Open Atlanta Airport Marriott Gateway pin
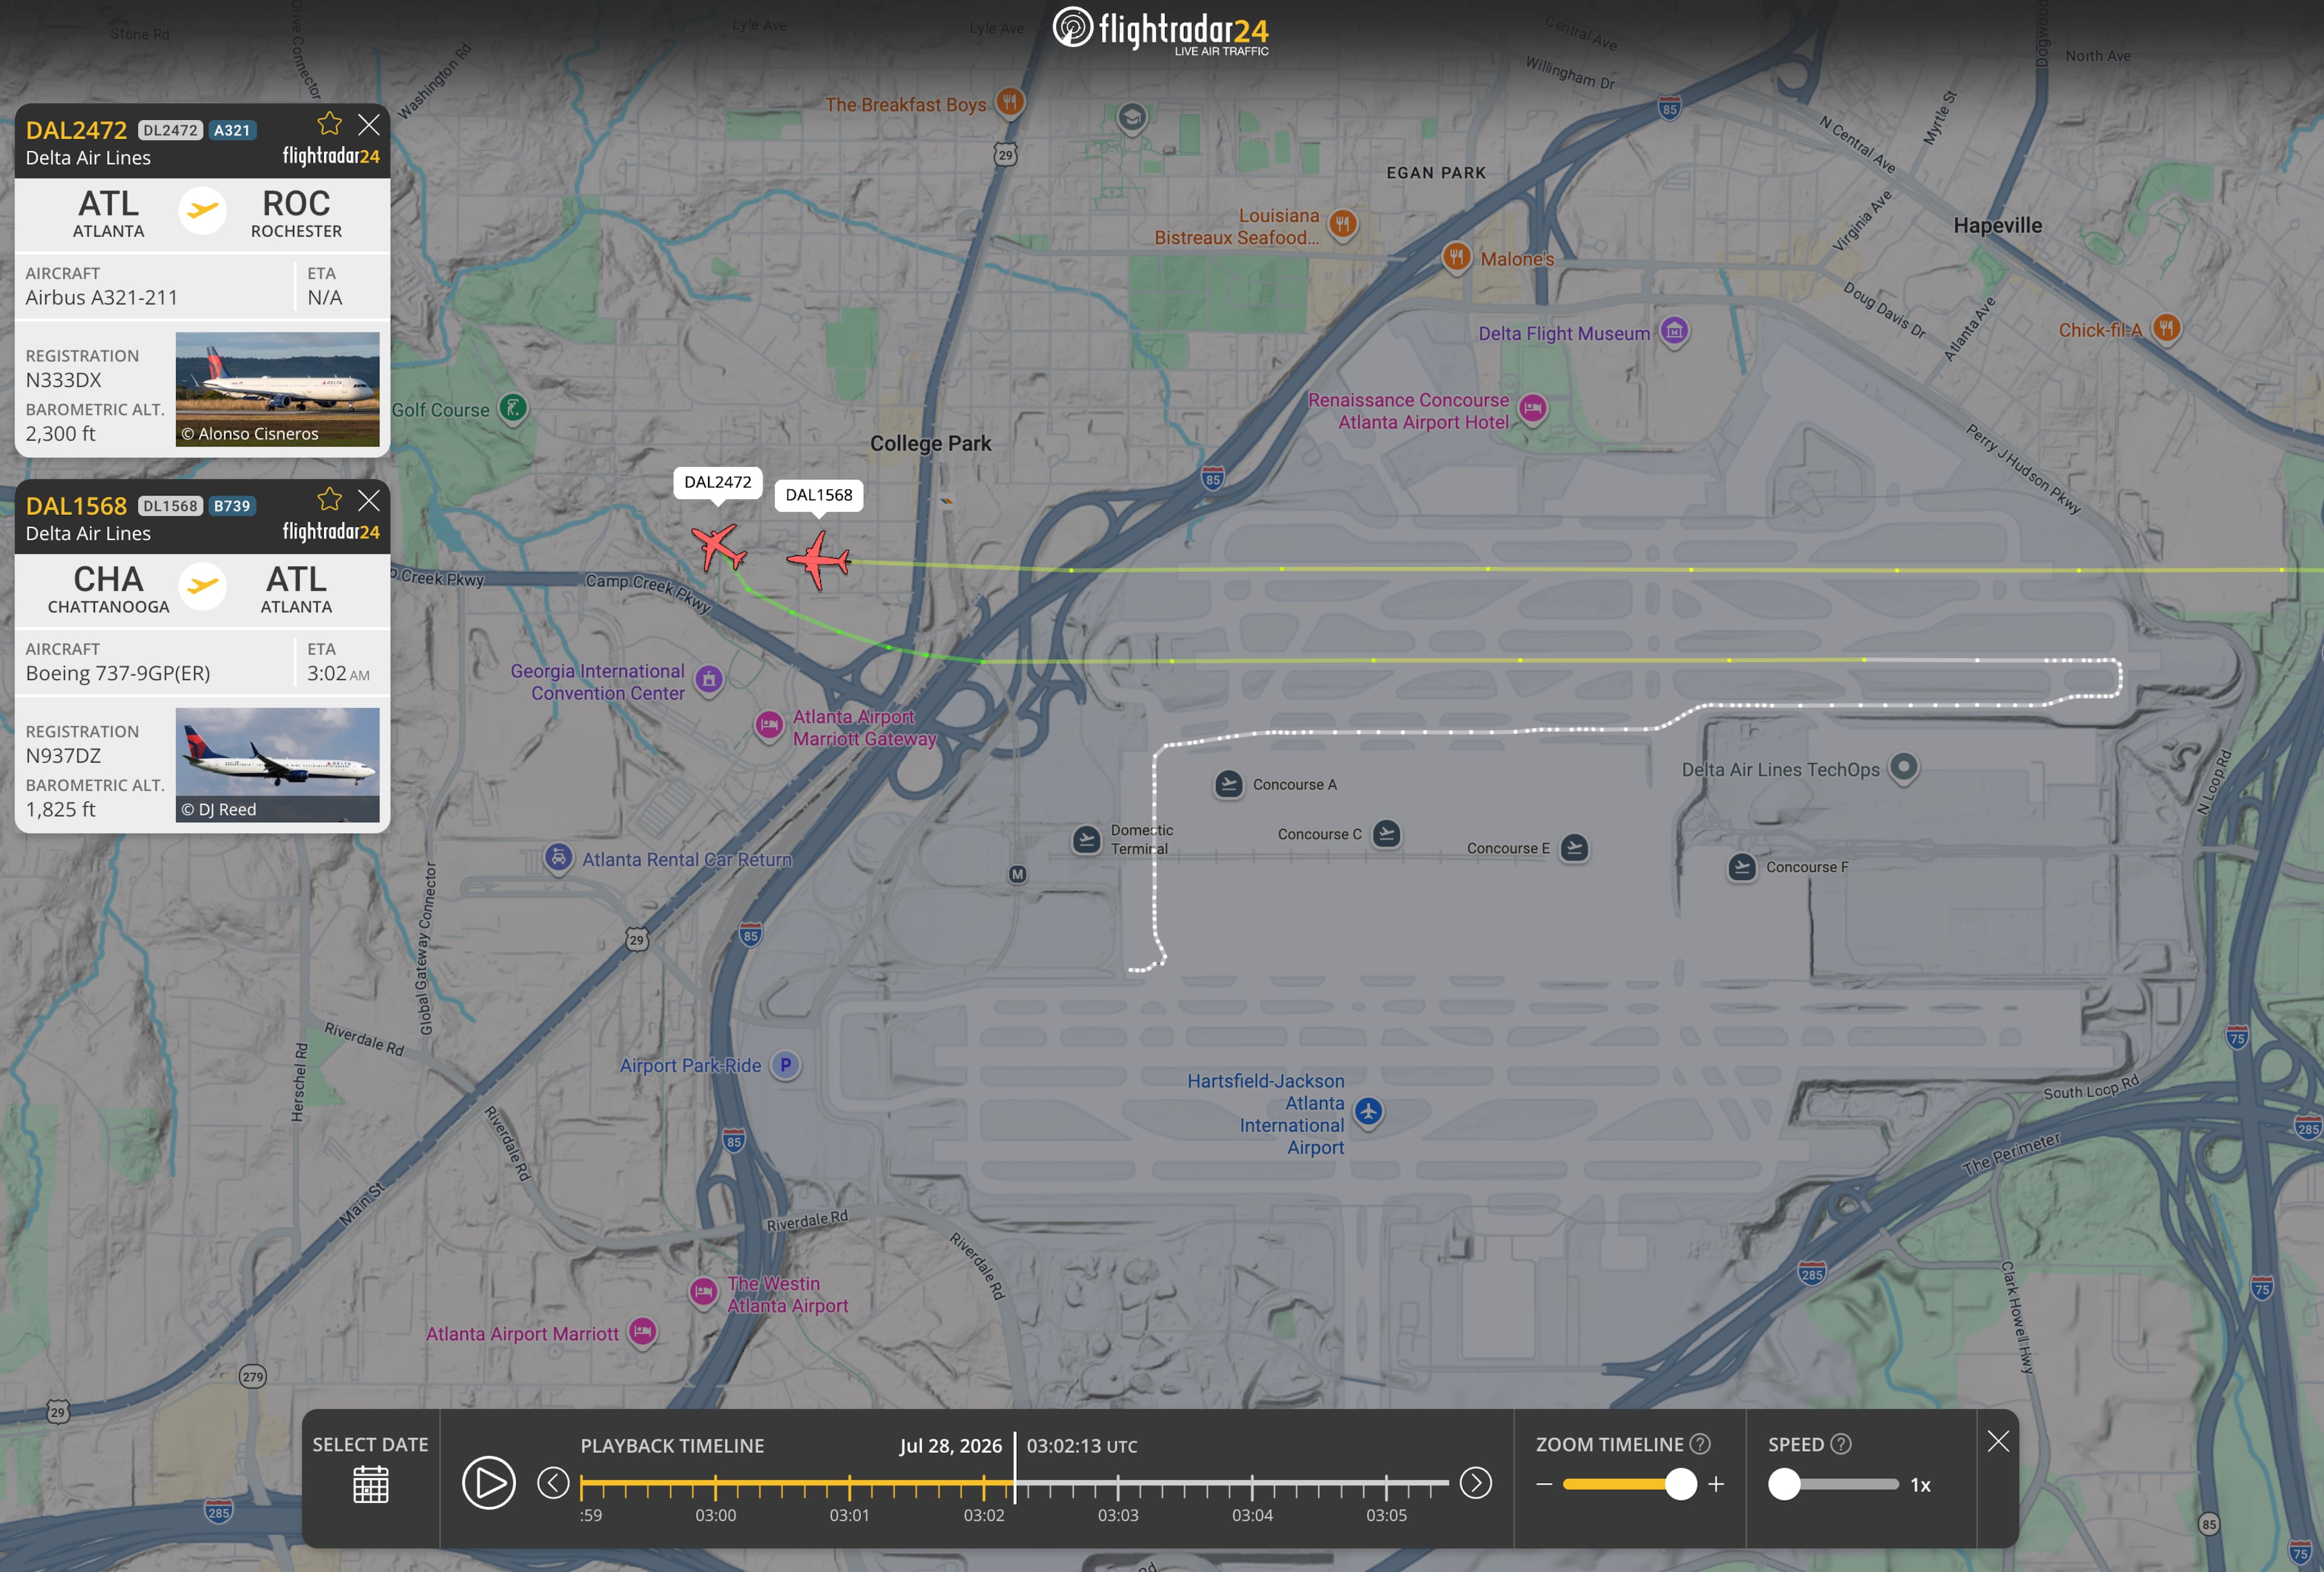Viewport: 2324px width, 1572px height. (769, 726)
